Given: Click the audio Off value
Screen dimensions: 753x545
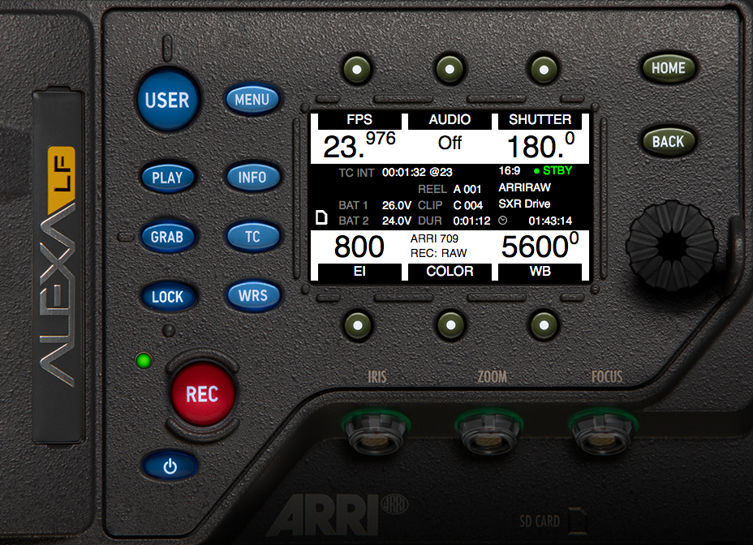Looking at the screenshot, I should point(450,143).
